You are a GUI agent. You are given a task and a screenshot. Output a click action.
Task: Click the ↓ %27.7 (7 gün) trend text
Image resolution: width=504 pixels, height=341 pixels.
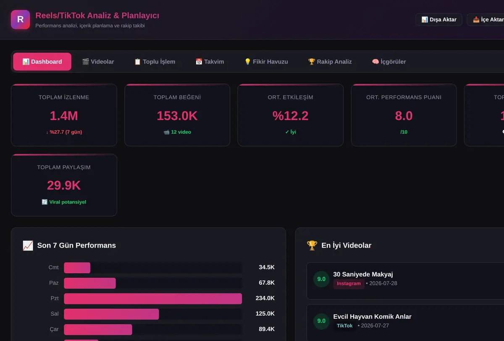coord(64,132)
